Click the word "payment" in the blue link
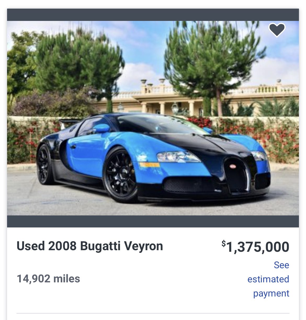This screenshot has width=306, height=320. [271, 293]
